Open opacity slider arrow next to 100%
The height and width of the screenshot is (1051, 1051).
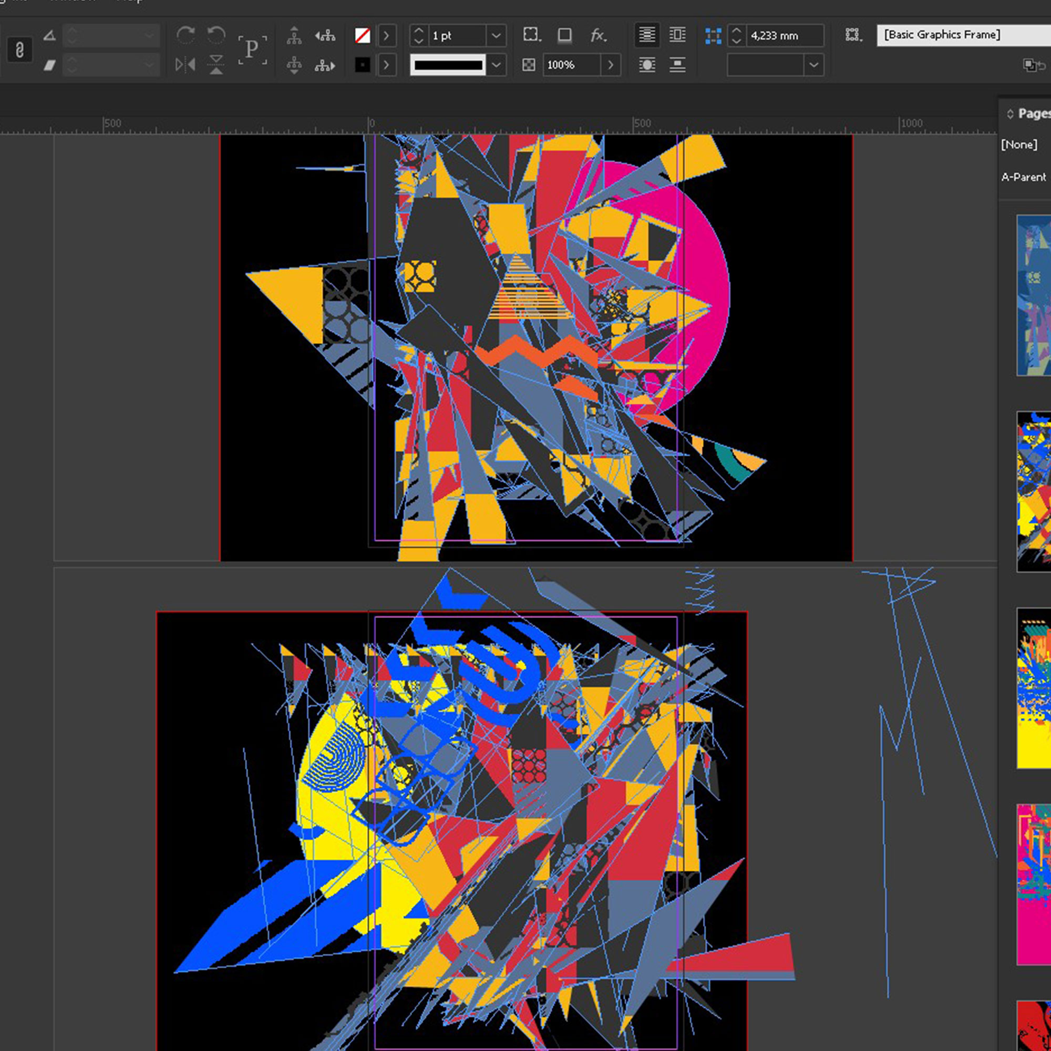610,65
